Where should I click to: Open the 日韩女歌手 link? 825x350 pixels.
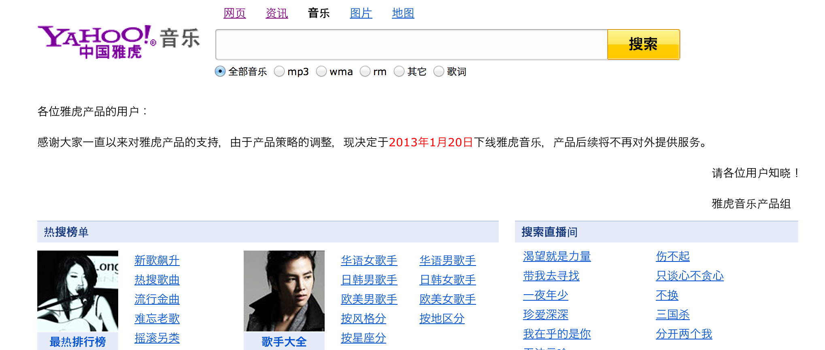(448, 280)
